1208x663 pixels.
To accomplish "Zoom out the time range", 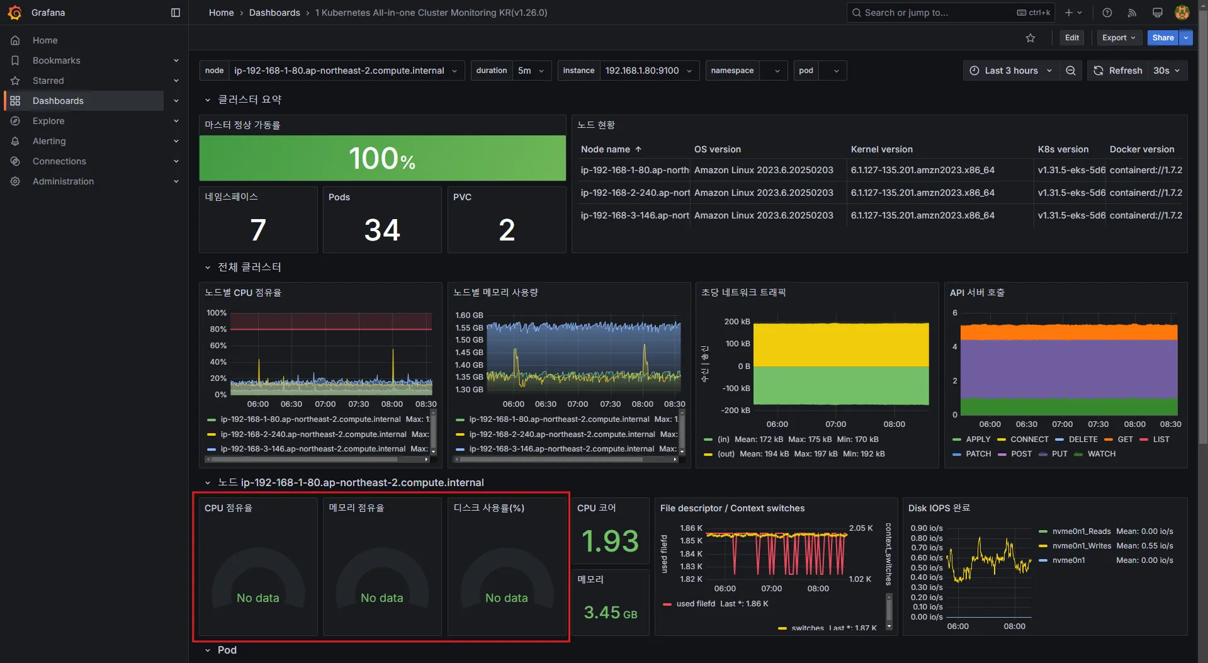I will (x=1070, y=71).
